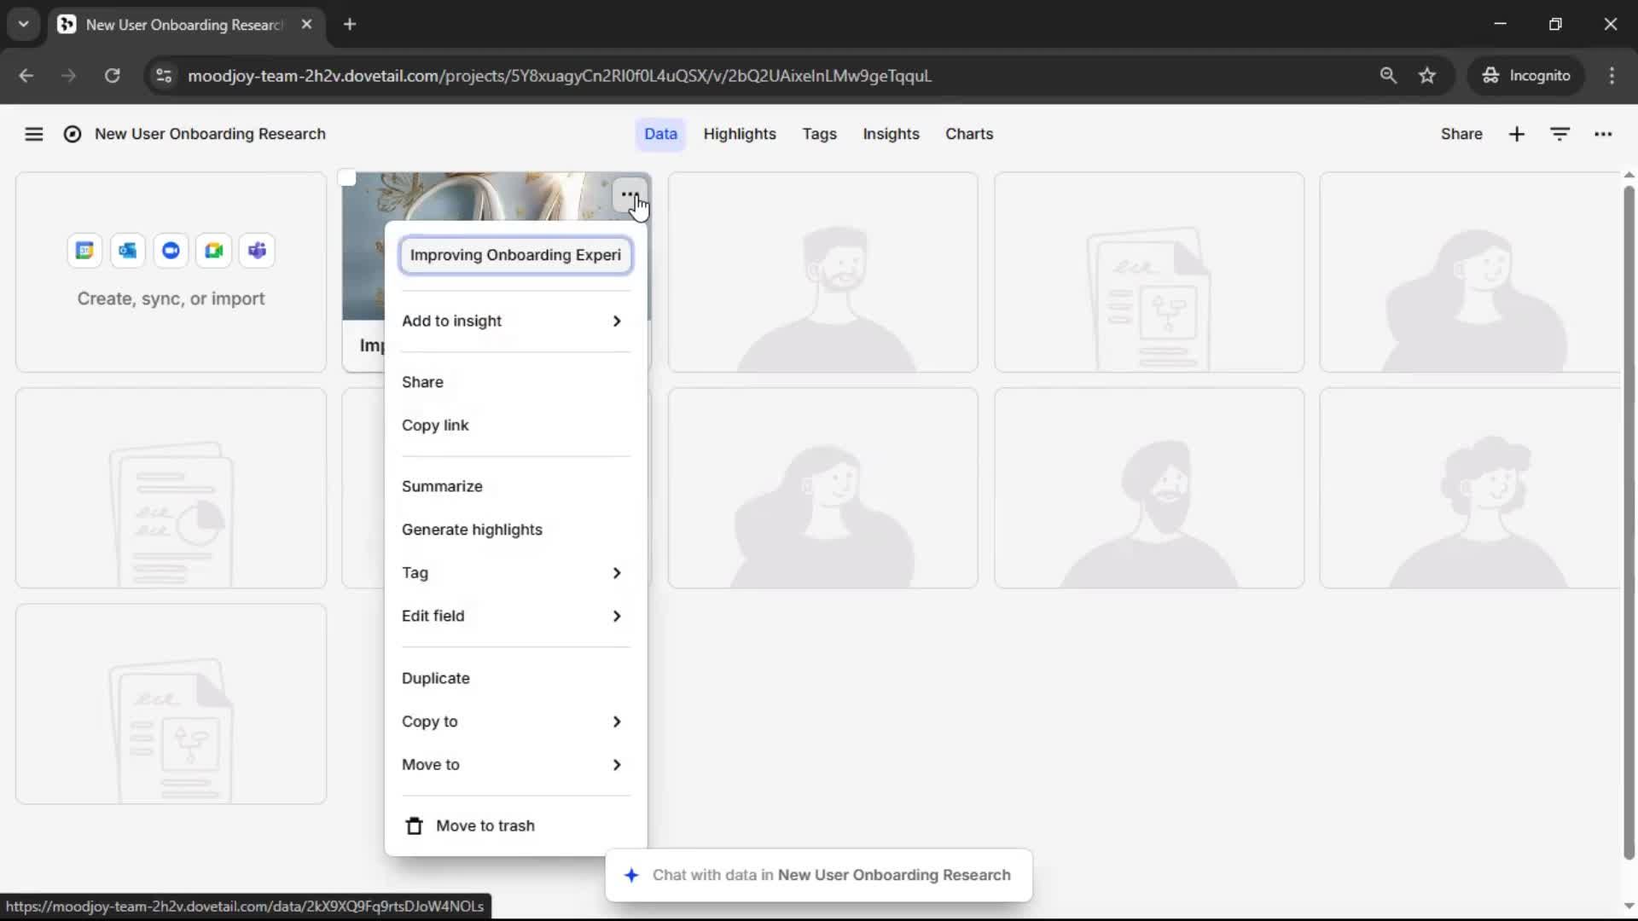
Task: Click the Improving Onboarding Experi title field
Action: [515, 255]
